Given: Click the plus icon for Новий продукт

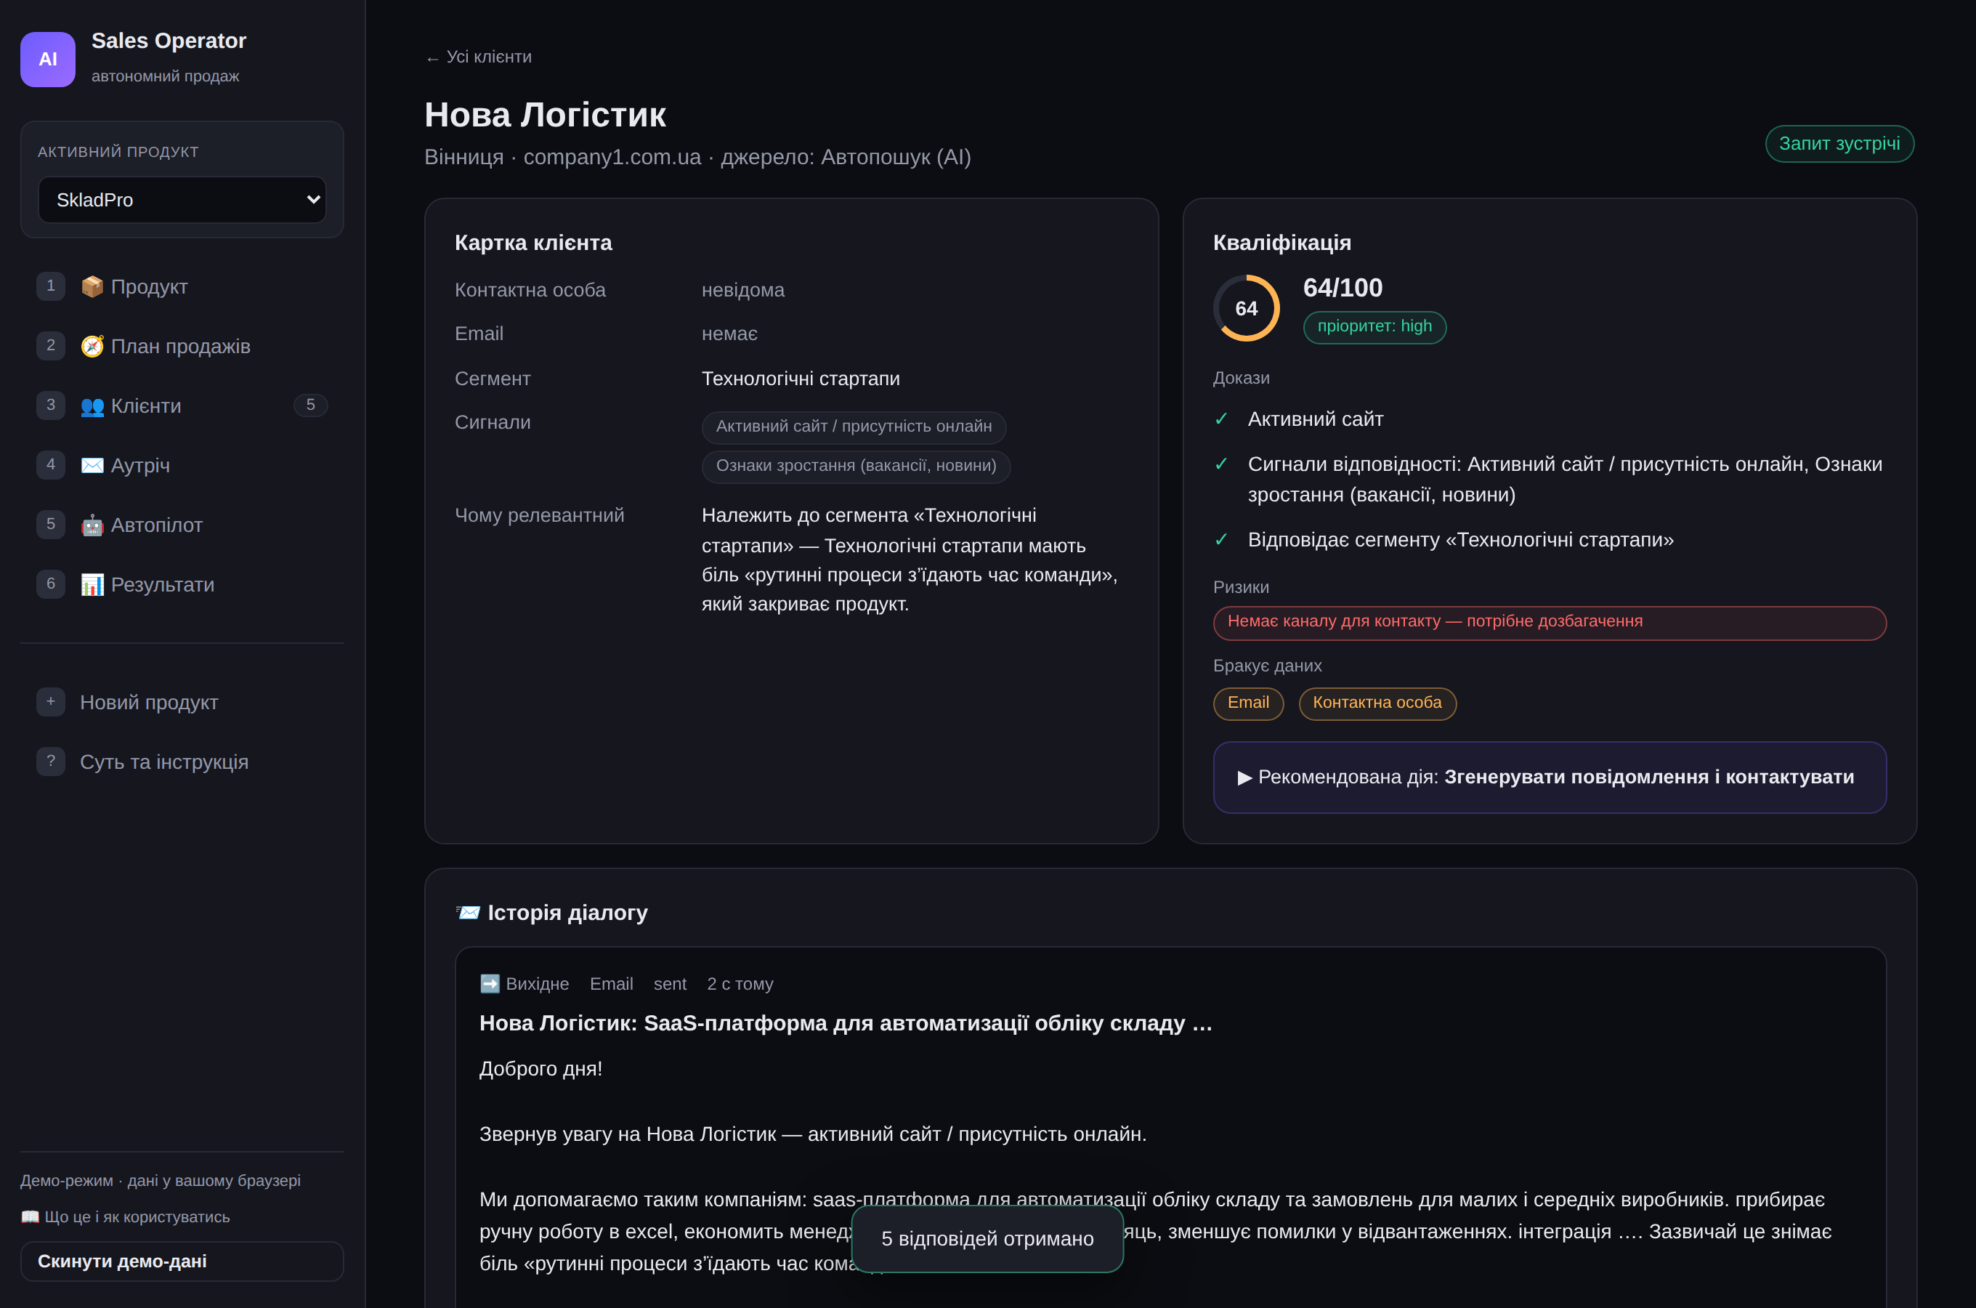Looking at the screenshot, I should pyautogui.click(x=51, y=701).
